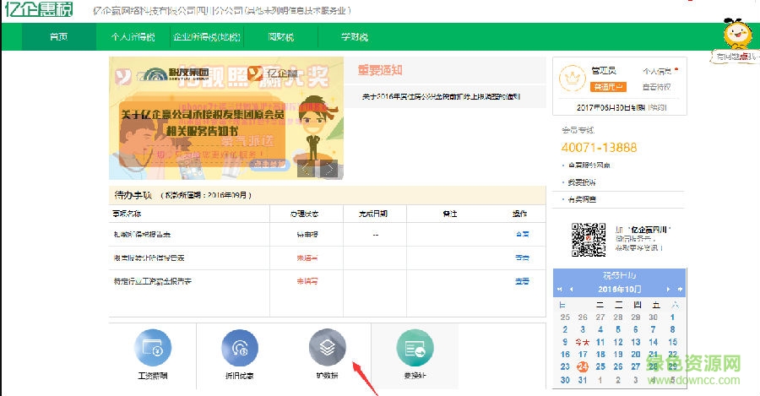This screenshot has width=760, height=396.
Task: Jump to next year in calendar
Action: point(678,290)
